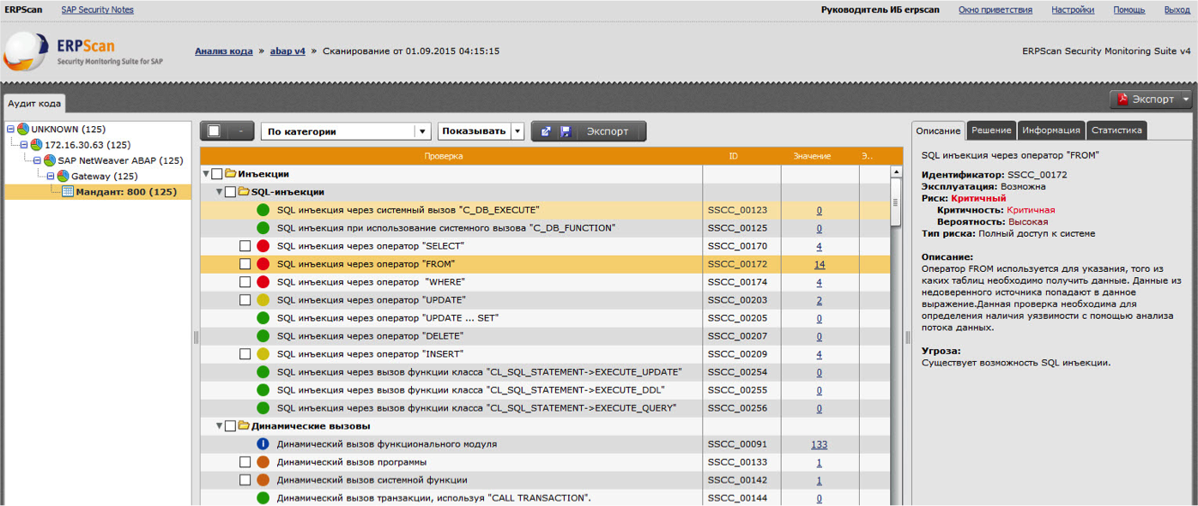Switch to the Описание tab
This screenshot has width=1198, height=506.
click(x=938, y=130)
